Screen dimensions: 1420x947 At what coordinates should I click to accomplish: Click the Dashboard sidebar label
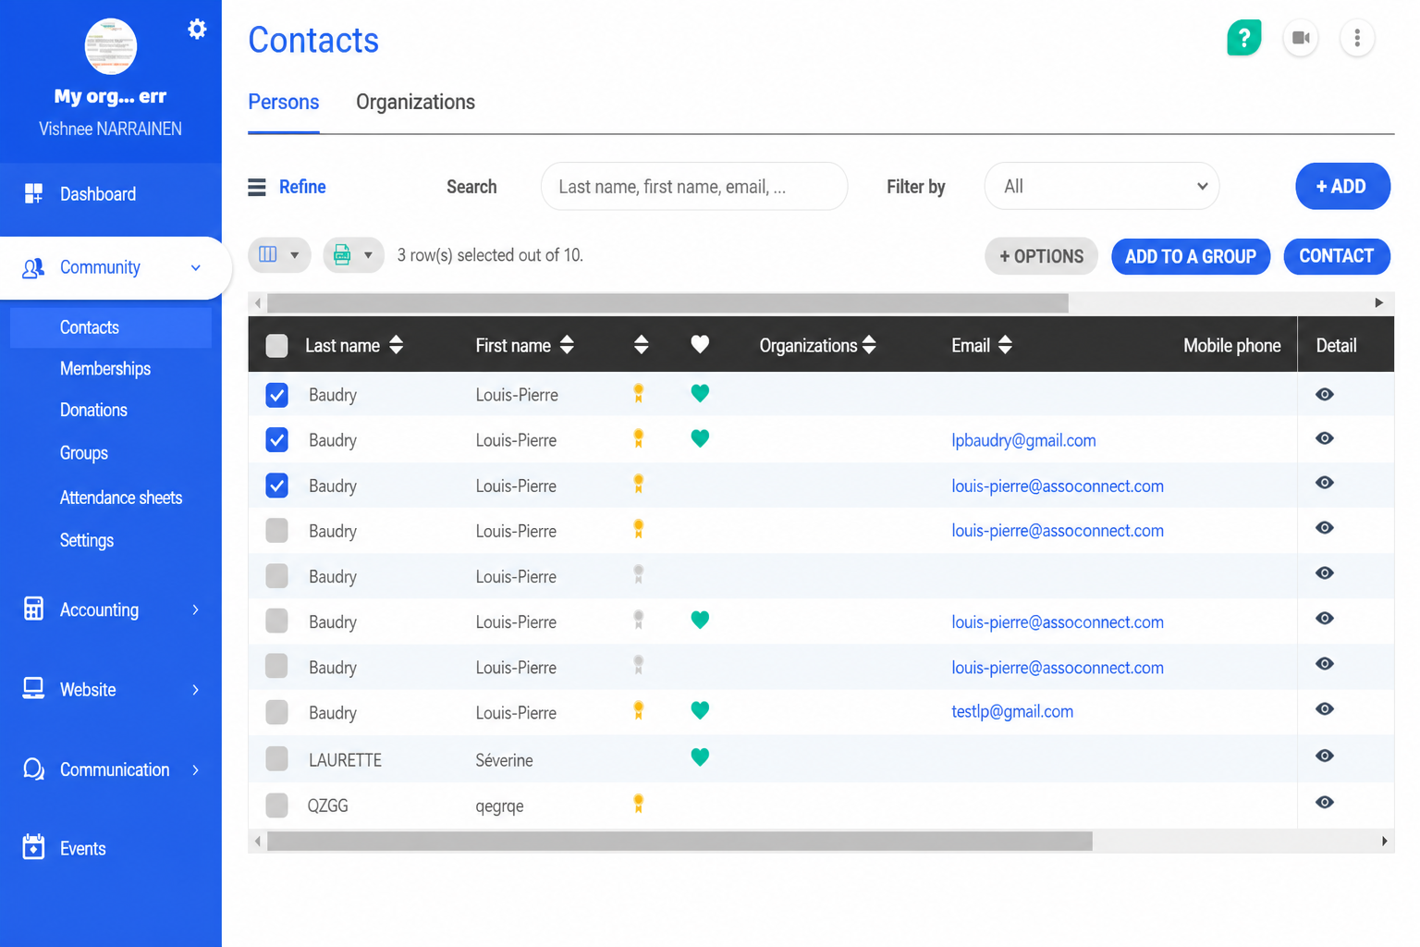tap(98, 194)
